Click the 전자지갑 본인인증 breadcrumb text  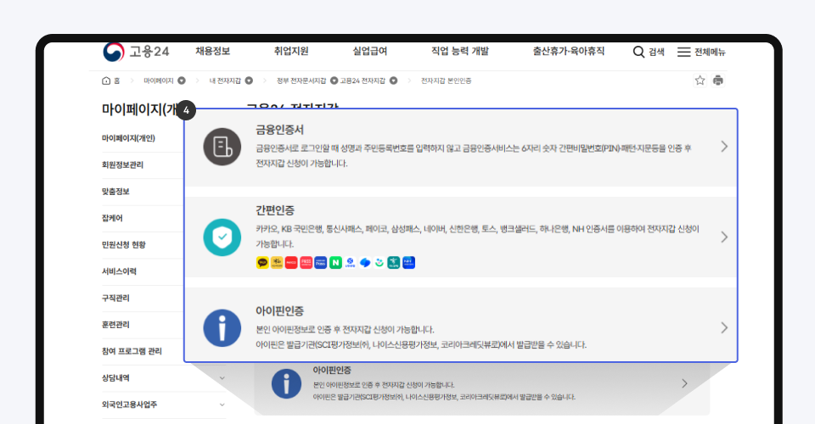click(446, 81)
